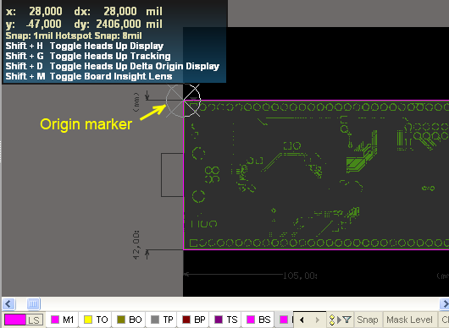Choose the BS layer tab
This screenshot has width=449, height=328.
pos(258,320)
